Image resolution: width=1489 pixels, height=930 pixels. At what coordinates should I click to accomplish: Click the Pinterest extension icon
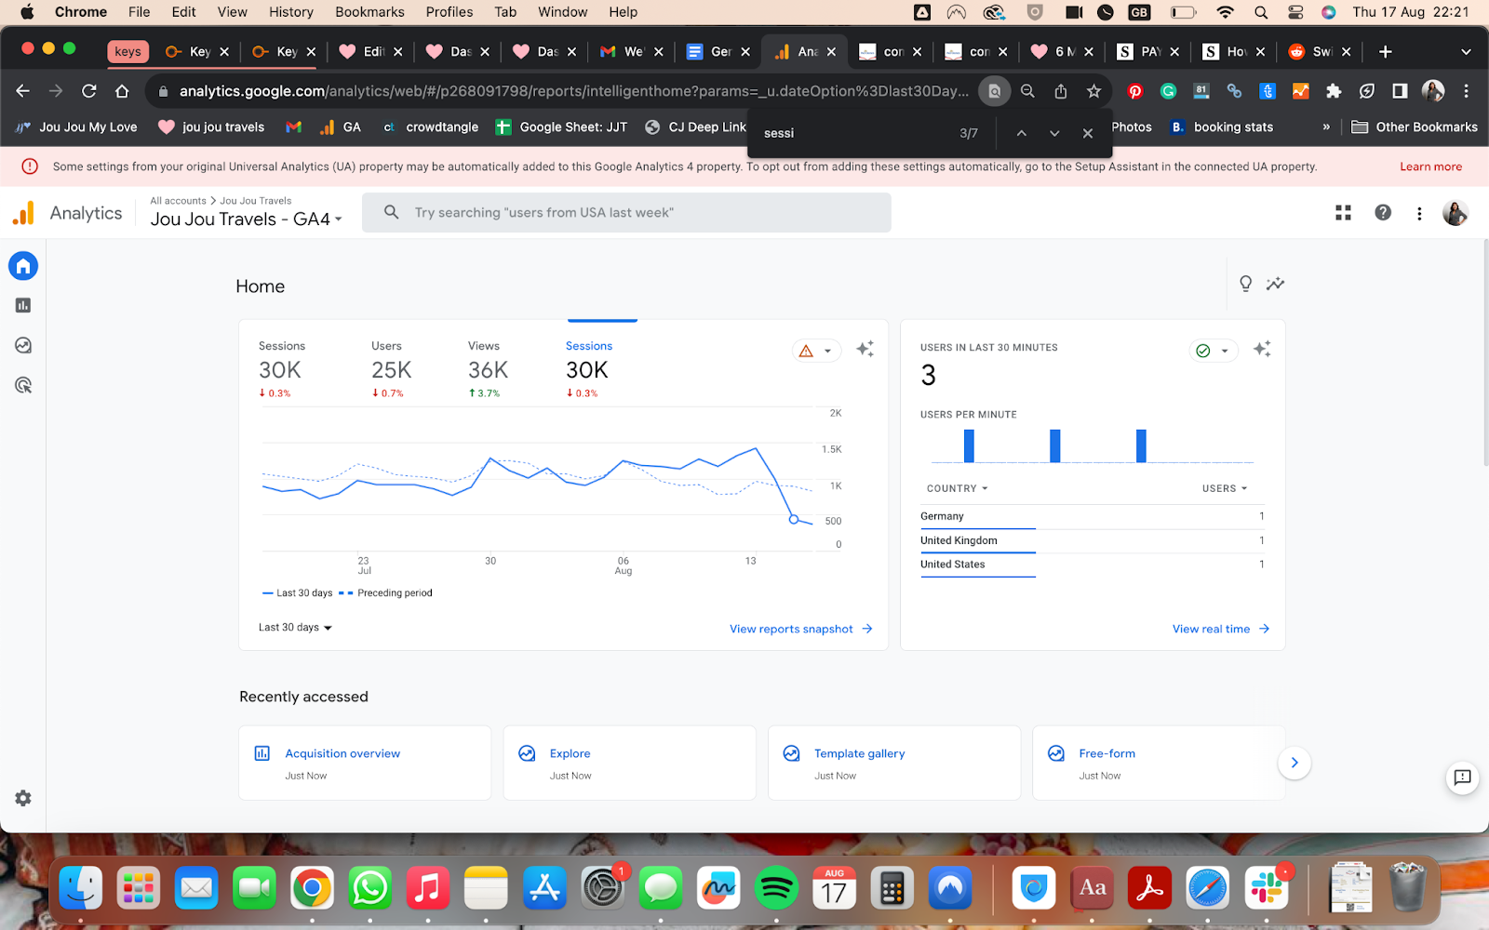pos(1134,91)
